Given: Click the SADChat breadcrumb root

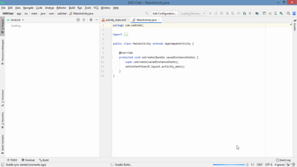Looking at the screenshot, I should click(x=8, y=13).
